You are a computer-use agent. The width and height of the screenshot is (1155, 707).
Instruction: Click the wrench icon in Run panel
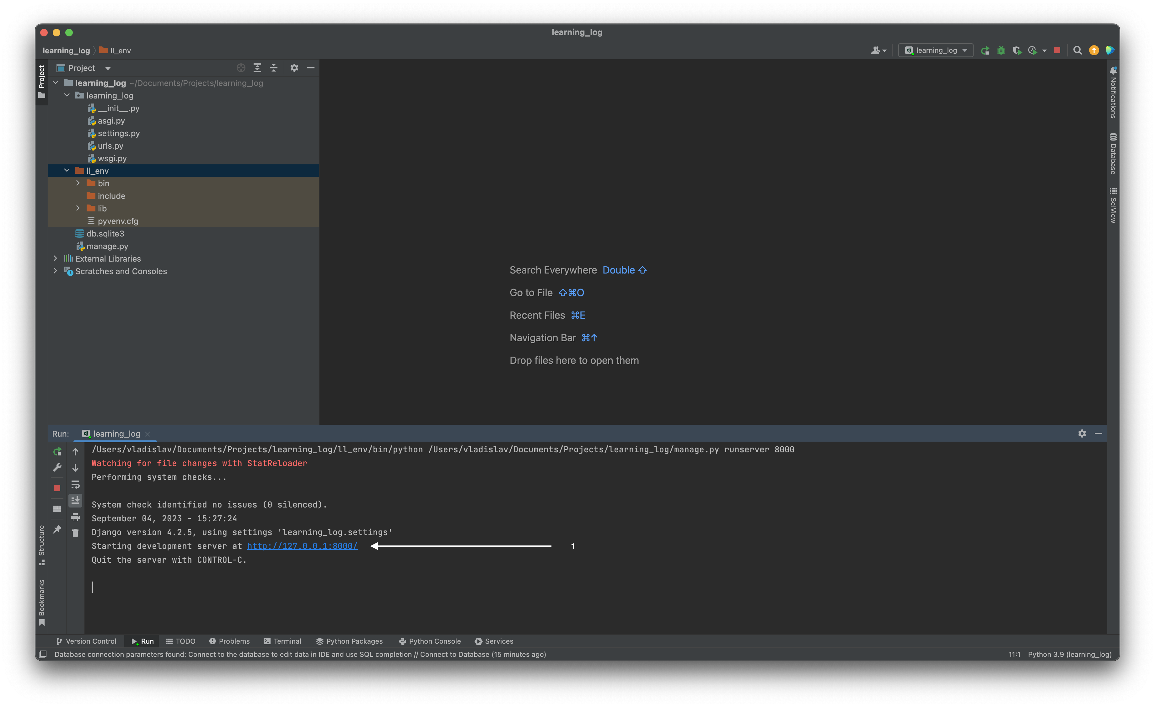coord(57,468)
